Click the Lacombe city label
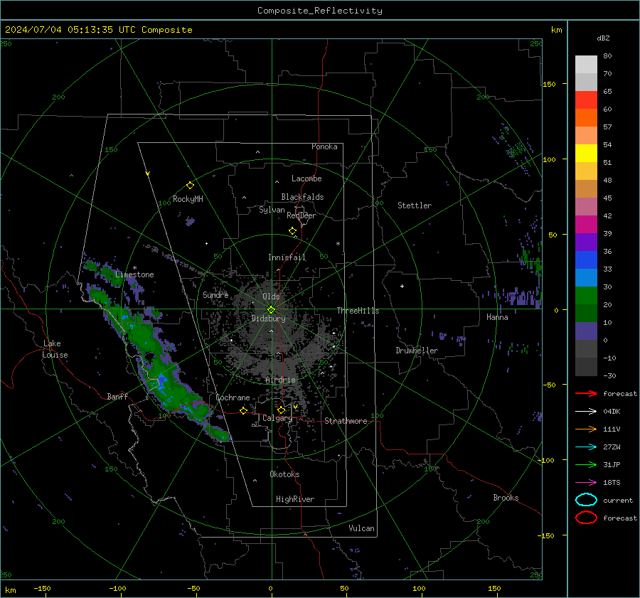 coord(306,178)
